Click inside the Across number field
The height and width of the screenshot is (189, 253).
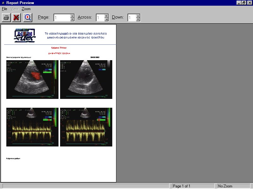tap(100, 18)
